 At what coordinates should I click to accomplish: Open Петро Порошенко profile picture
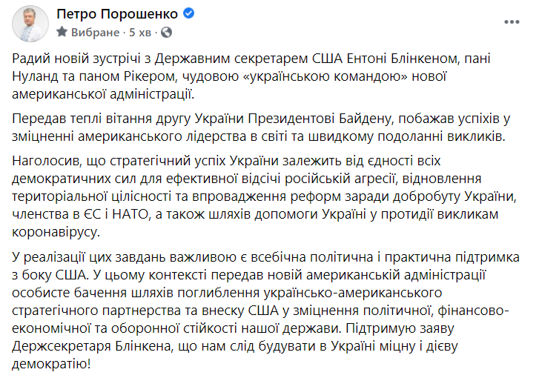point(30,24)
